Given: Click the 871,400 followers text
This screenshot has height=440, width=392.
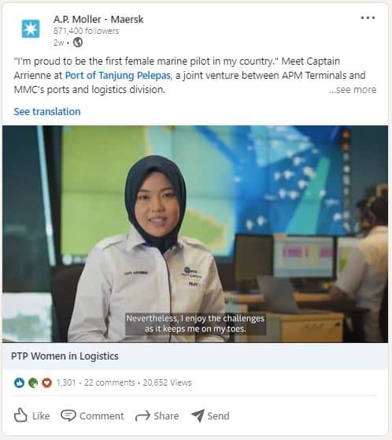Looking at the screenshot, I should point(86,31).
